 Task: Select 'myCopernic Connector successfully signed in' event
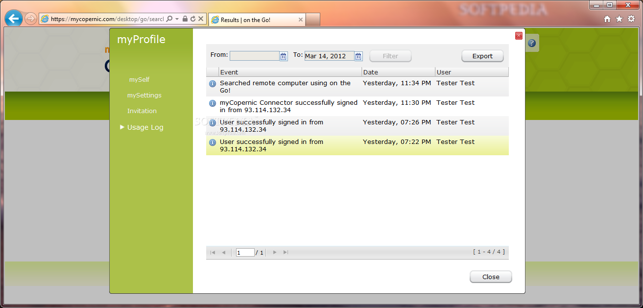tap(289, 106)
